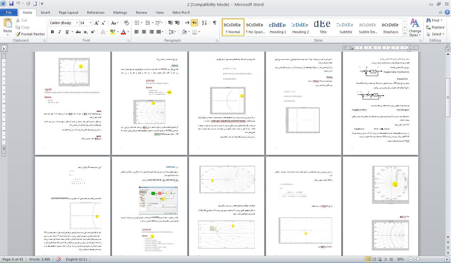Toggle Italic formatting
451x263 pixels.
point(59,32)
